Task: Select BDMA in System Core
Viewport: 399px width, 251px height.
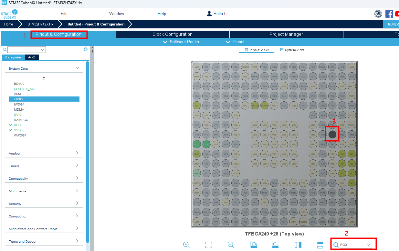Action: tap(19, 84)
